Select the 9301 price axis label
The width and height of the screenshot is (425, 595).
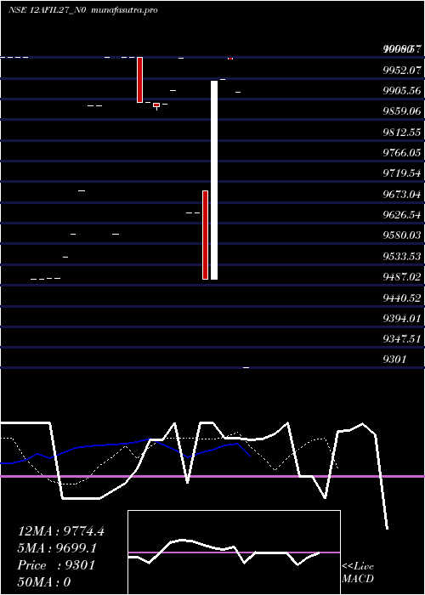pyautogui.click(x=394, y=359)
